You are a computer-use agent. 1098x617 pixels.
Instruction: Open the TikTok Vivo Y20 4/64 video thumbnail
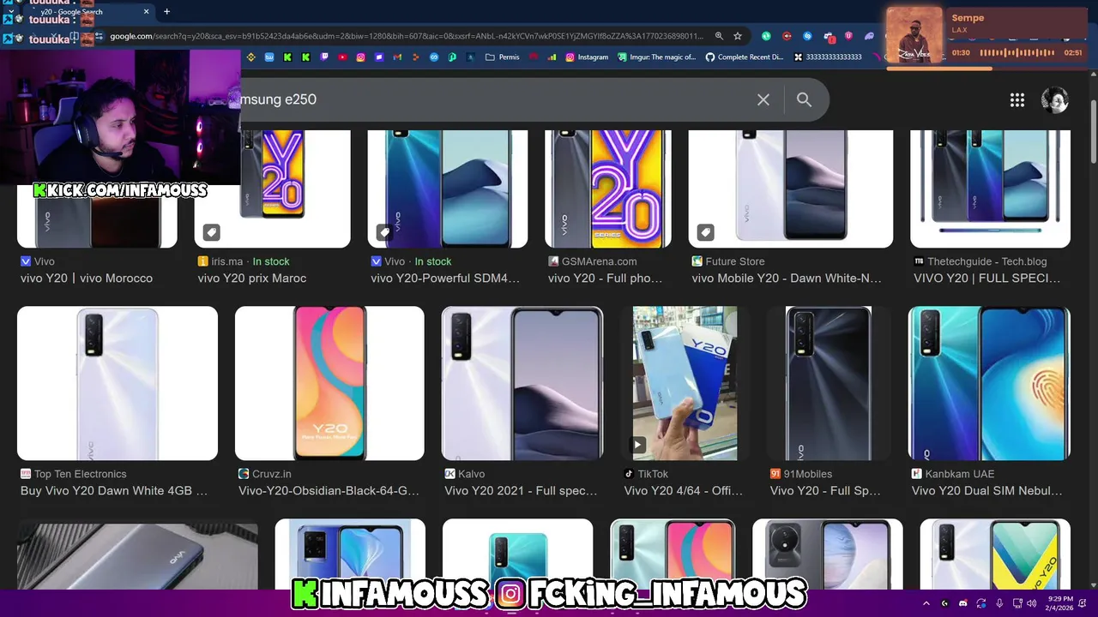[685, 383]
